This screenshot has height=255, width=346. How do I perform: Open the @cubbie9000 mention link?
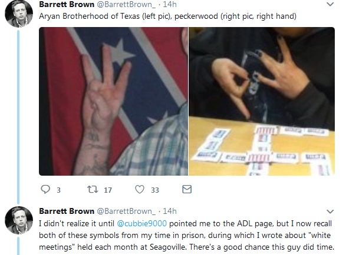click(141, 223)
